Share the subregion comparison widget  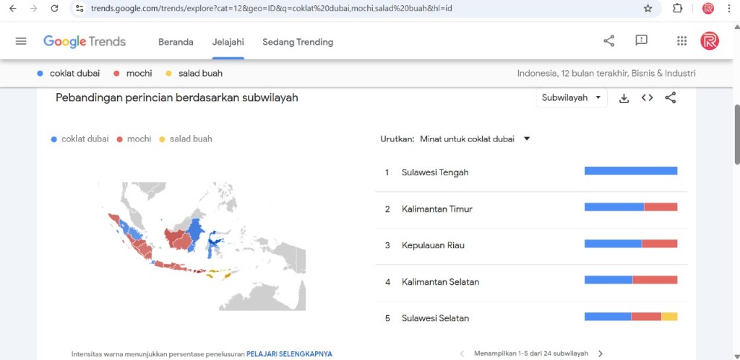(x=670, y=98)
